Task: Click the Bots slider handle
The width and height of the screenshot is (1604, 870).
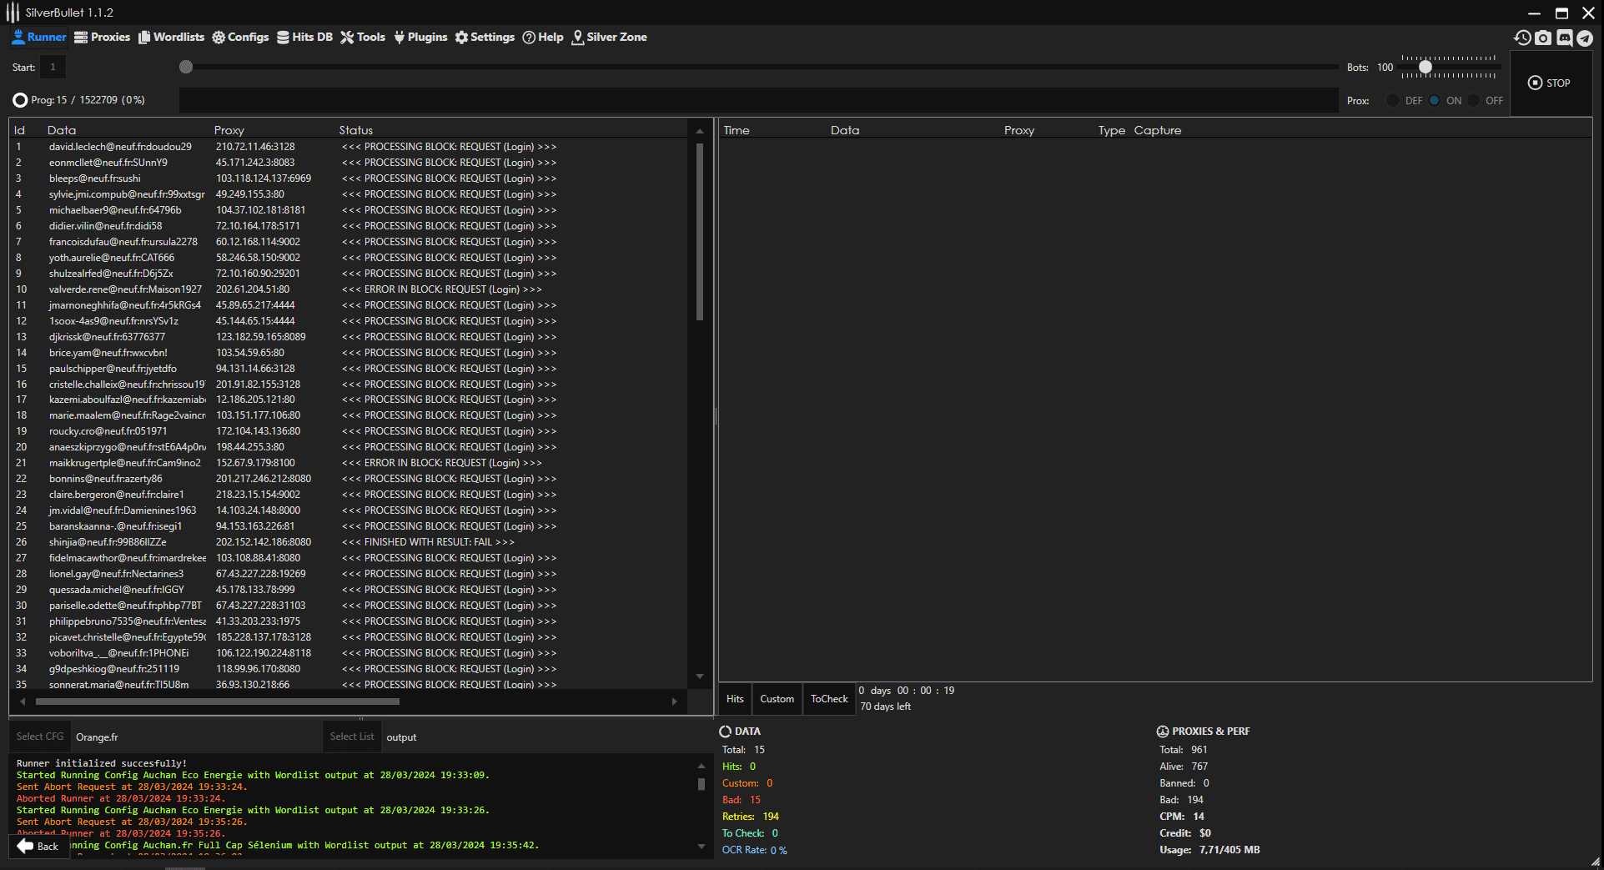Action: (1425, 67)
